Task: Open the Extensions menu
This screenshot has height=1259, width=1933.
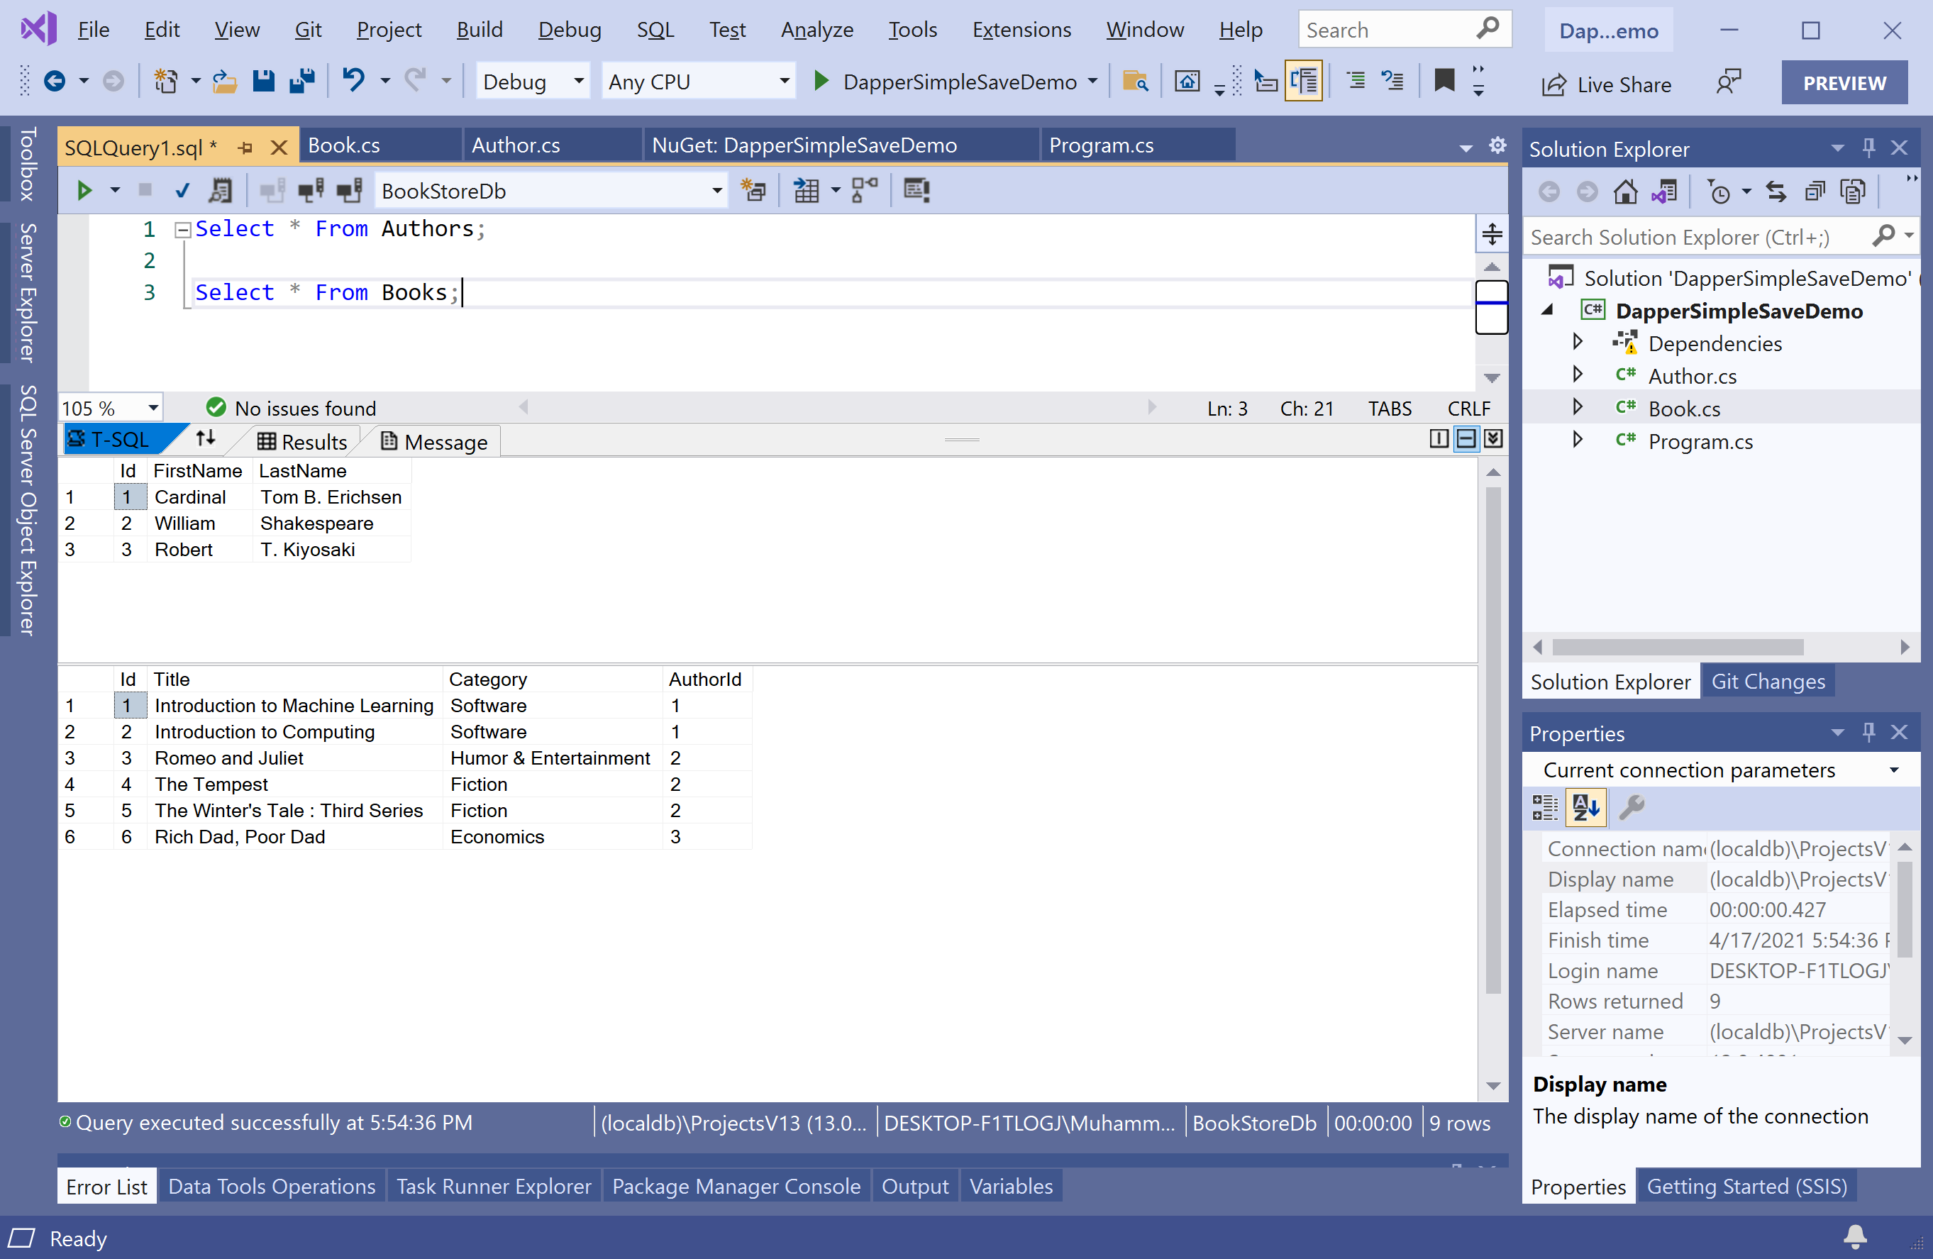Action: (x=1021, y=30)
